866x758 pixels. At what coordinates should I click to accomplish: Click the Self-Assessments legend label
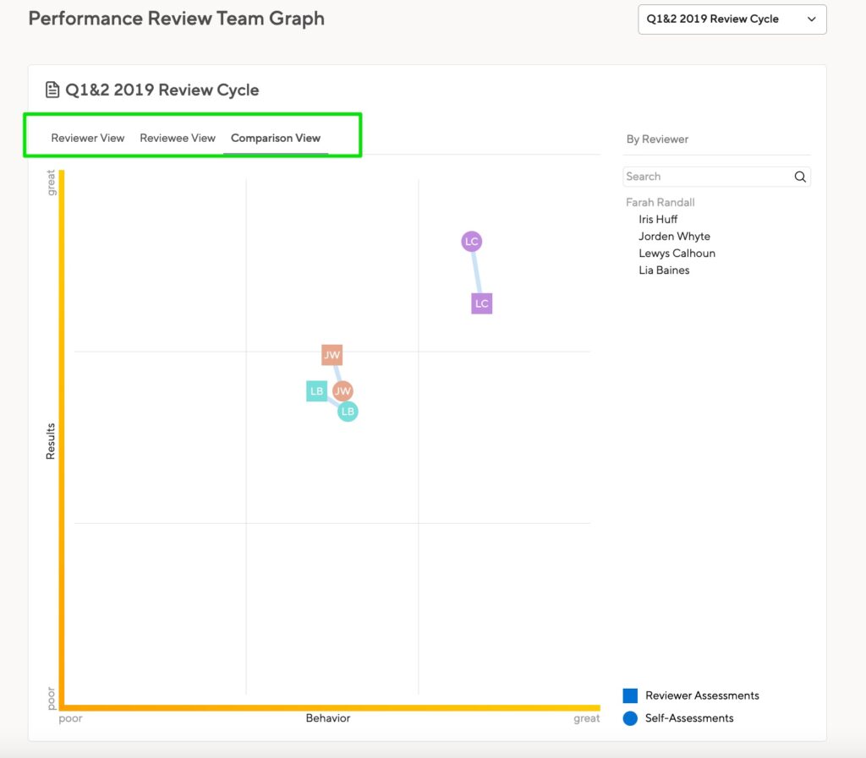[689, 718]
